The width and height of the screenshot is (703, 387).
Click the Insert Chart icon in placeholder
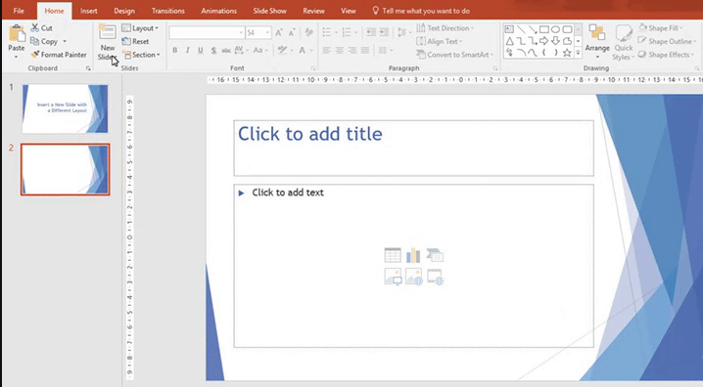(x=413, y=255)
